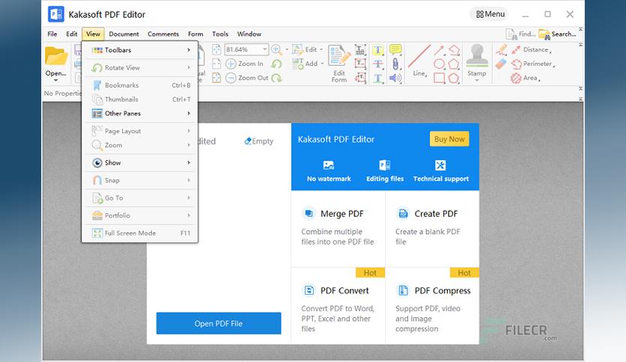Click the Zoom In plus icon
The height and width of the screenshot is (362, 626).
[x=231, y=64]
